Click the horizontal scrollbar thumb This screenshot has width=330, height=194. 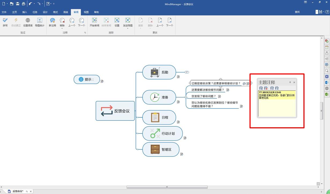pos(167,187)
